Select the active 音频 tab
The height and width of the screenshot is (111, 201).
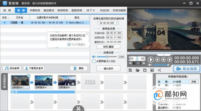[x=21, y=11]
